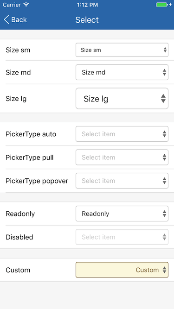Go back using Back button
Image resolution: width=174 pixels, height=309 pixels.
tap(15, 20)
